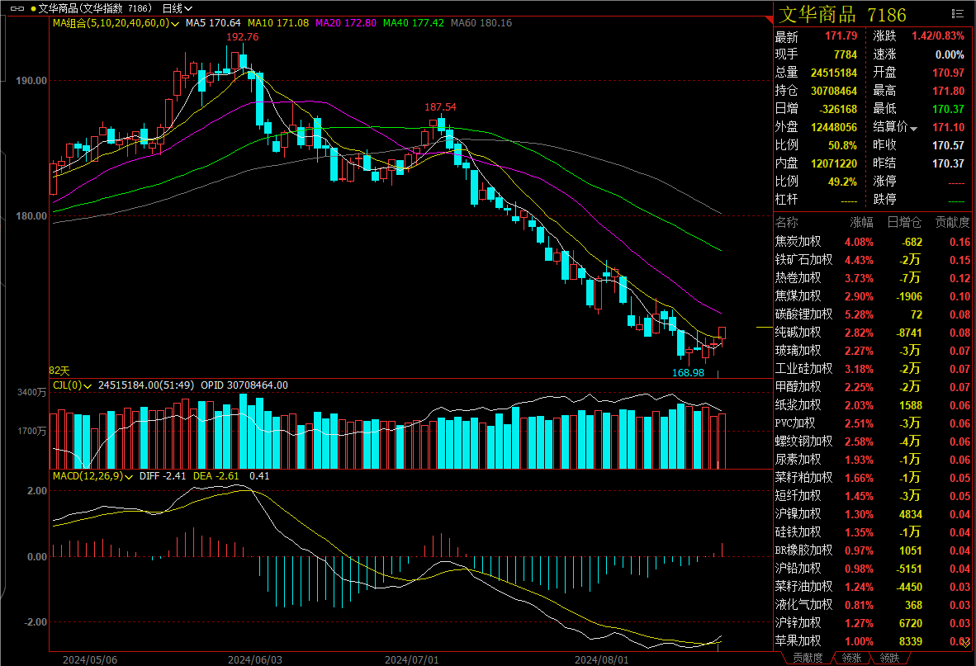Image resolution: width=976 pixels, height=666 pixels.
Task: Sort by the 名称 column header
Action: pyautogui.click(x=786, y=223)
